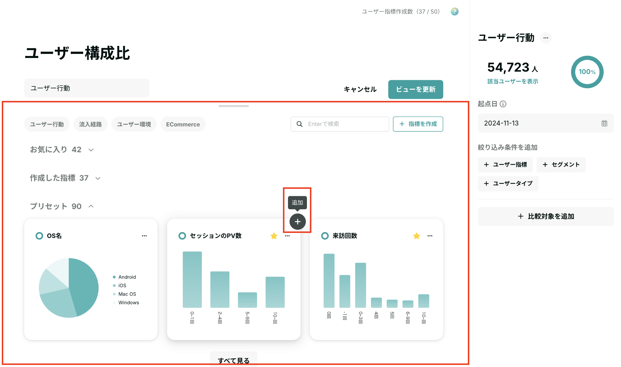Click the 0-1回 bar in セッションのPV数 chart
Screen dimensions: 621x367
tap(192, 280)
